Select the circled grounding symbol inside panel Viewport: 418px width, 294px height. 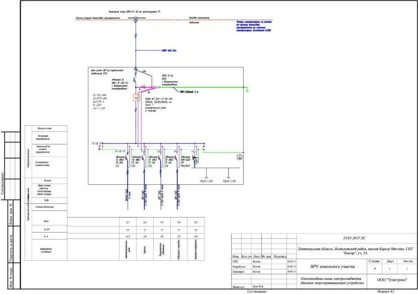point(240,158)
